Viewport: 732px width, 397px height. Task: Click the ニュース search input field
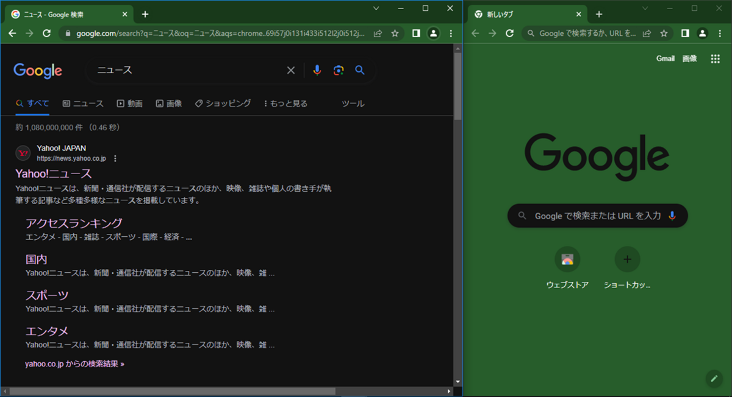pyautogui.click(x=189, y=71)
